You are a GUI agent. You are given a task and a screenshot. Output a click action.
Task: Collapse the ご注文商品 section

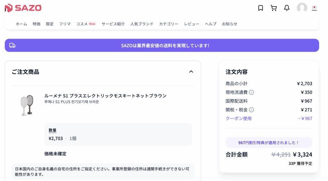tap(191, 72)
